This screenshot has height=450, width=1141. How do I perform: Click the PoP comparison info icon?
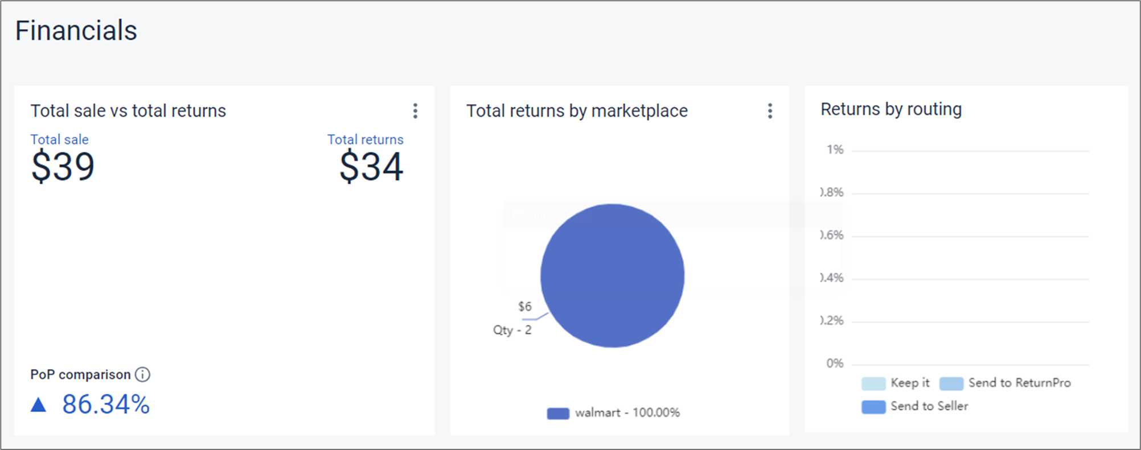(142, 374)
